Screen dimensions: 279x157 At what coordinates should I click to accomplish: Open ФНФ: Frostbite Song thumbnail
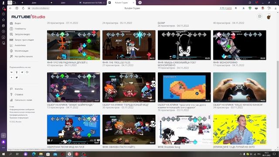[184, 130]
